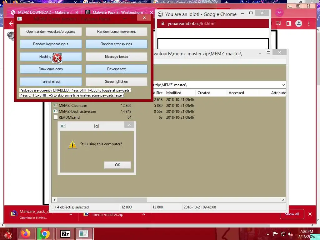Close the Malware Pack 2 tab
This screenshot has width=320, height=240.
click(152, 12)
